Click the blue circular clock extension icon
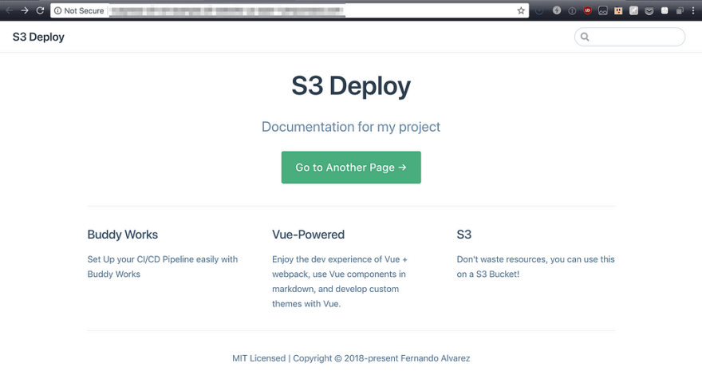This screenshot has width=702, height=375. point(539,10)
